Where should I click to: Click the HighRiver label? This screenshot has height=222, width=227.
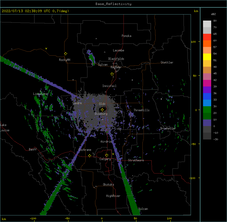pyautogui.click(x=113, y=196)
